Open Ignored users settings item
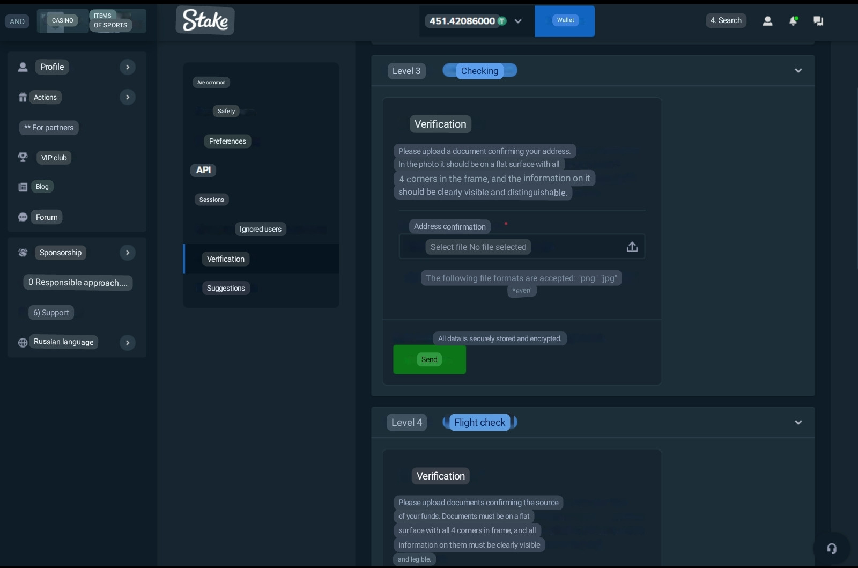Screen dimensions: 858x568 pos(261,229)
